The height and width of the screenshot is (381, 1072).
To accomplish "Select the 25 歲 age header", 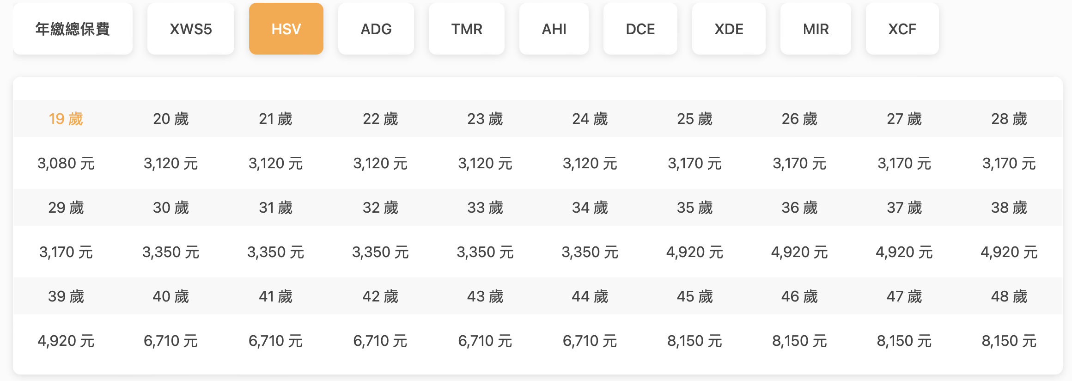I will 694,119.
